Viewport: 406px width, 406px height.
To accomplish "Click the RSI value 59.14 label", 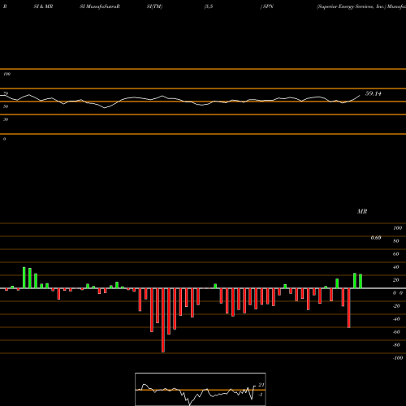I will pyautogui.click(x=374, y=93).
